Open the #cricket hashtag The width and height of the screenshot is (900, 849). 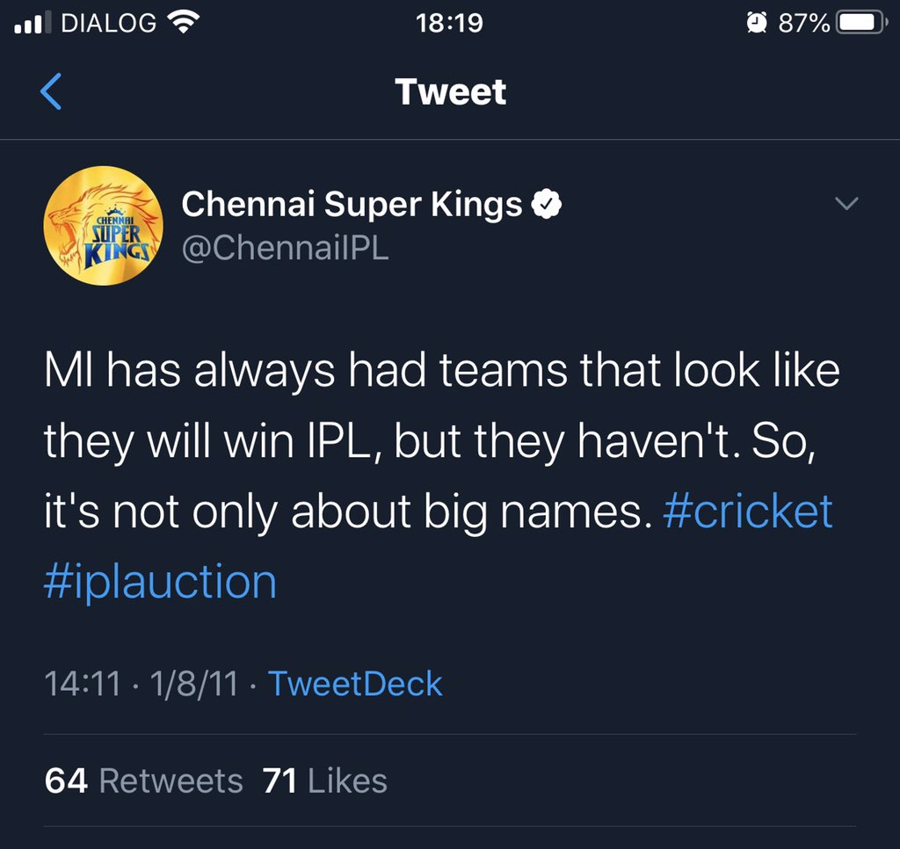747,511
